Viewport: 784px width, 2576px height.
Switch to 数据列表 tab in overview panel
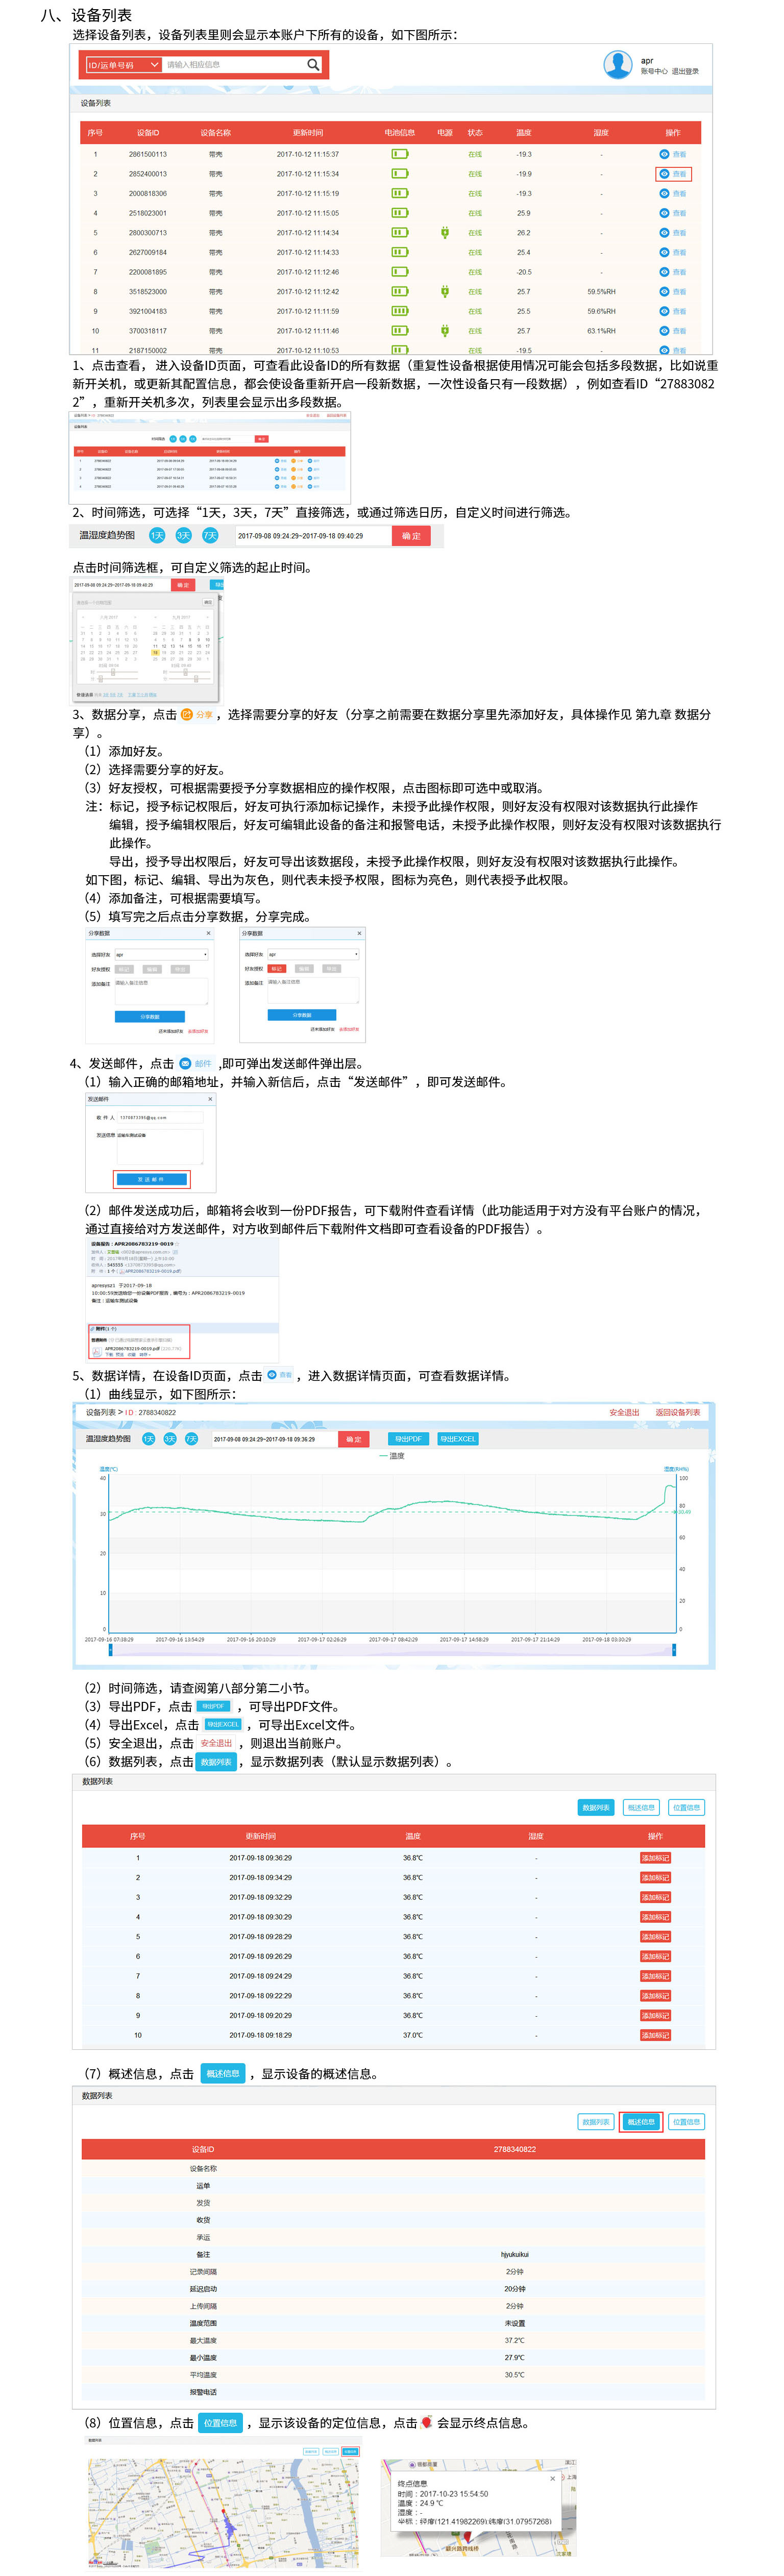596,2121
